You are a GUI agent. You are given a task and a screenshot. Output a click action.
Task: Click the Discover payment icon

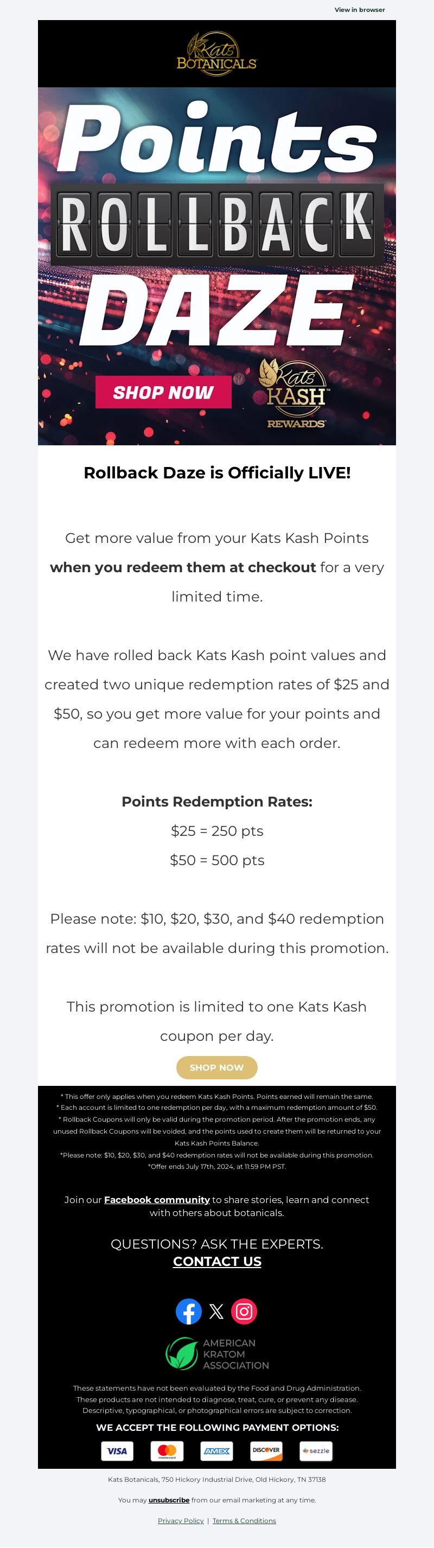point(266,1451)
